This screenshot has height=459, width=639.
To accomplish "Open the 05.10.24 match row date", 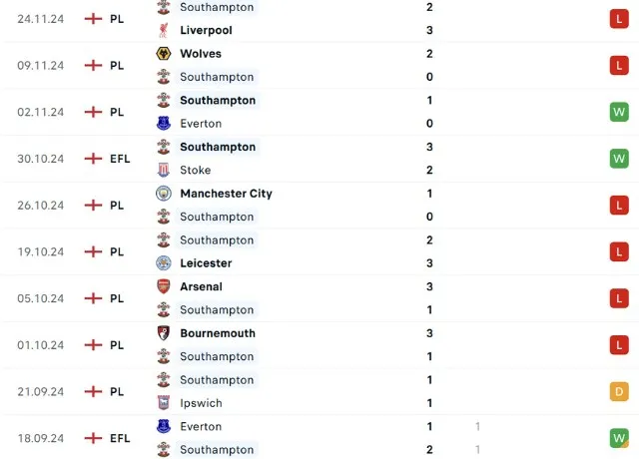I will click(x=40, y=298).
